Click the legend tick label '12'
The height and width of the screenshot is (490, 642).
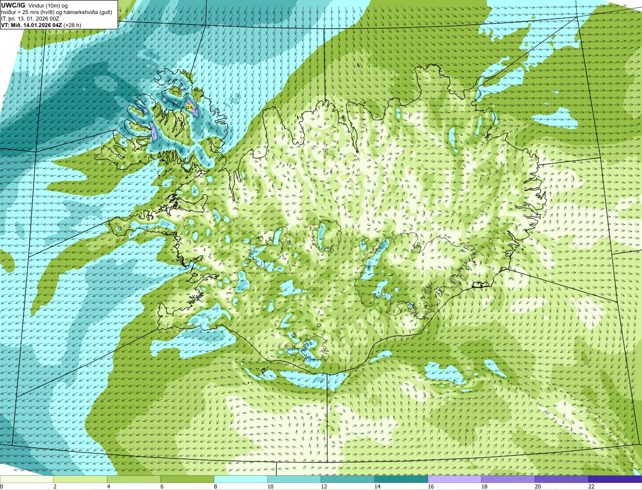tap(324, 486)
